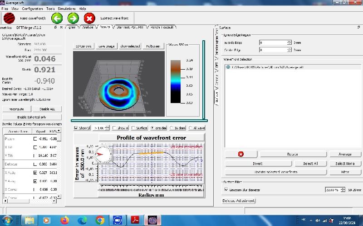Select the one diameter radio button

tap(152, 128)
